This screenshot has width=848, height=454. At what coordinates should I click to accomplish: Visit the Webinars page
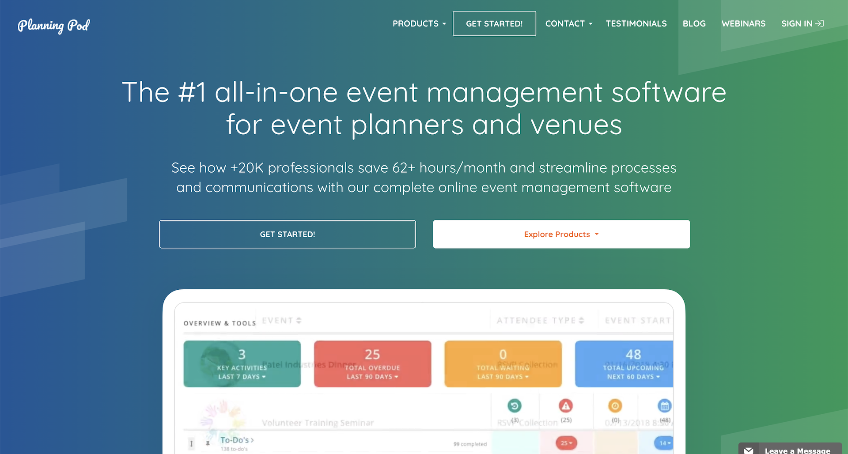point(743,23)
